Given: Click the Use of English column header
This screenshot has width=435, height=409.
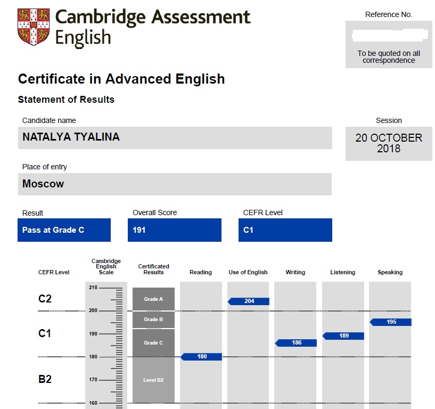Looking at the screenshot, I should point(248,272).
